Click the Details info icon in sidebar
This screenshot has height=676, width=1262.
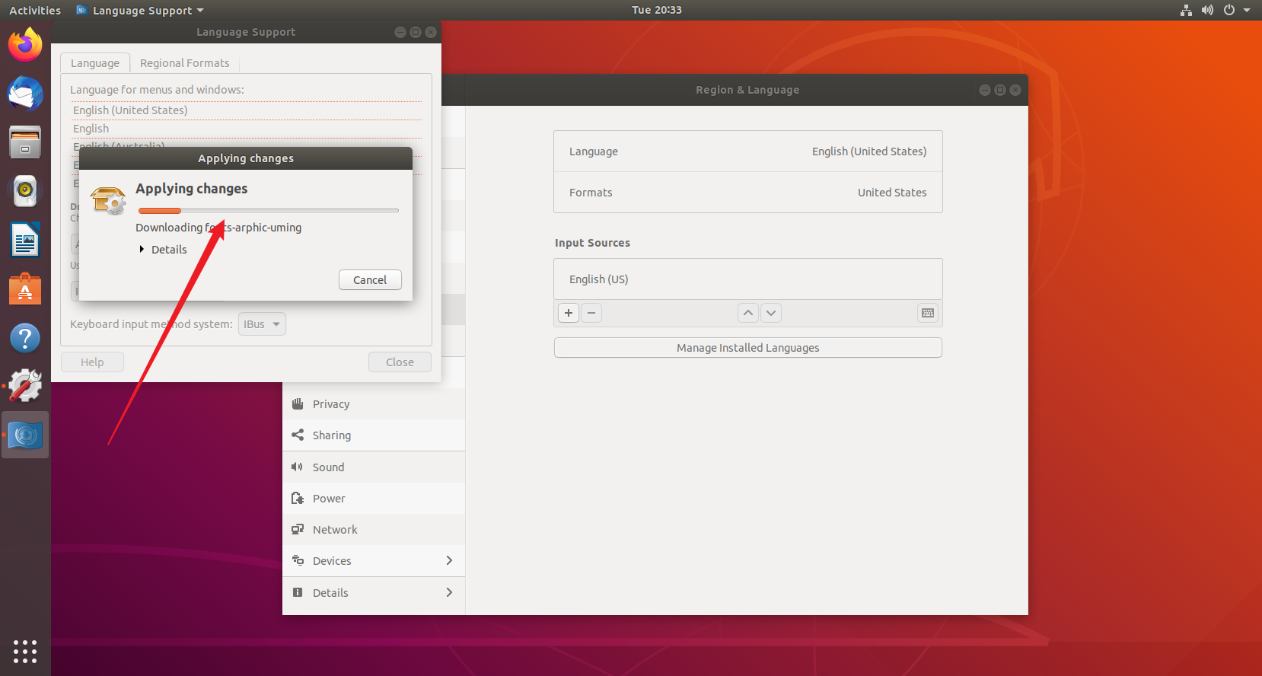pos(298,592)
